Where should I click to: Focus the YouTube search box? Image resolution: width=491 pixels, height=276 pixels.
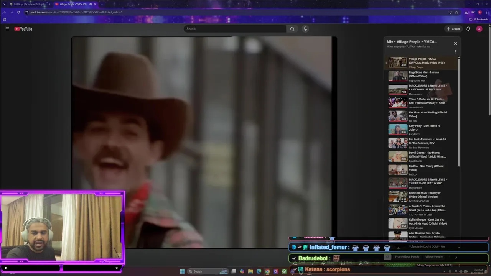tap(235, 29)
